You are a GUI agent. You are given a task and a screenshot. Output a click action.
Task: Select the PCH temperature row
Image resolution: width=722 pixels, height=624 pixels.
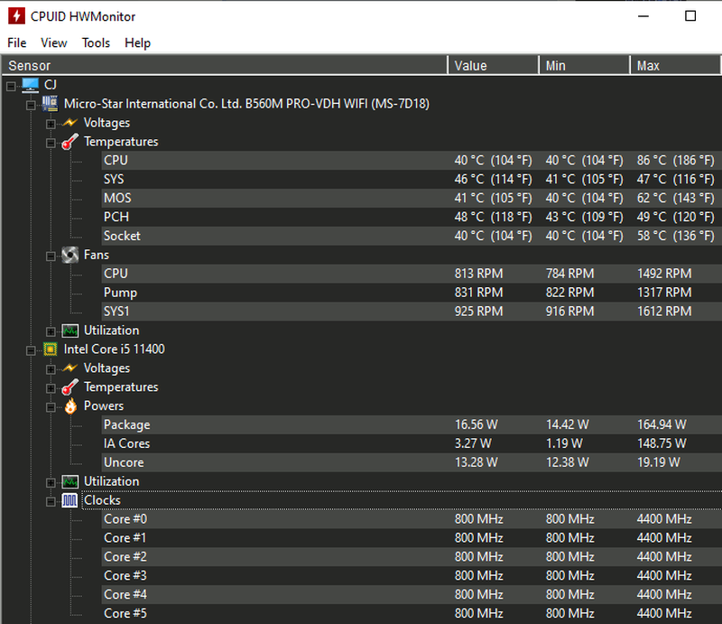click(x=412, y=217)
